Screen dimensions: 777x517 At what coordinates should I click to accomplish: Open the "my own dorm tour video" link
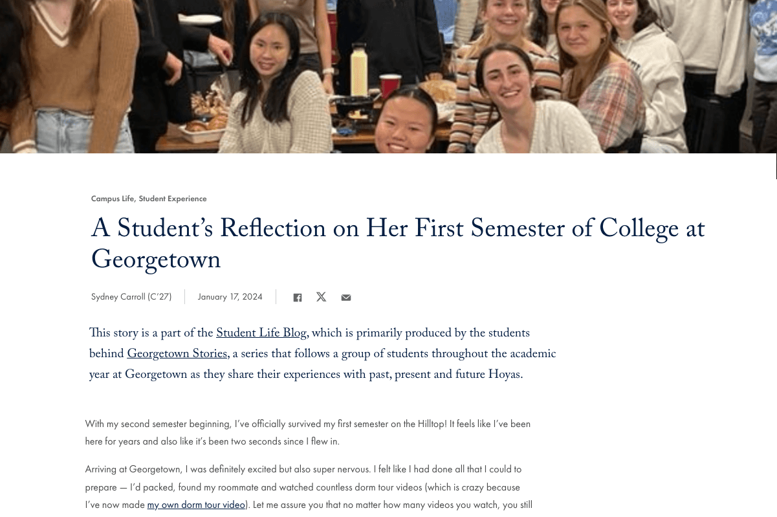click(196, 505)
